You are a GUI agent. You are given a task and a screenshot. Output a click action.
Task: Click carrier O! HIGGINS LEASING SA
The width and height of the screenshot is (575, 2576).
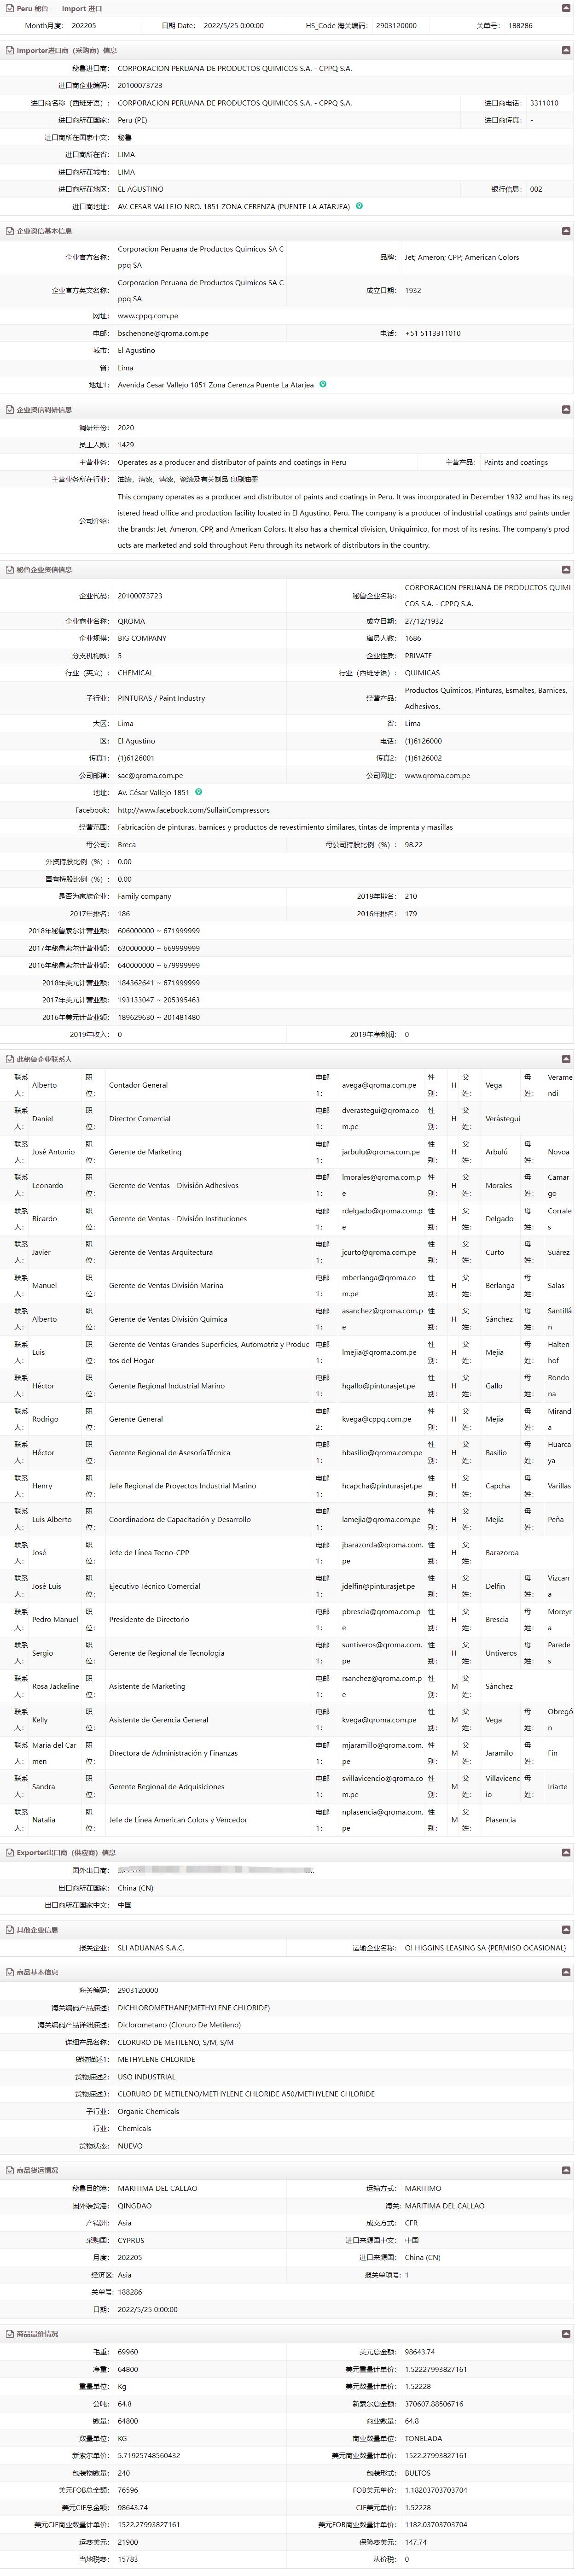pos(485,1948)
